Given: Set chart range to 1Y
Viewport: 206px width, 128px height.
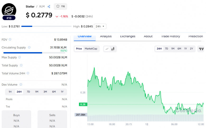Looking at the screenshot, I should click(x=185, y=49).
